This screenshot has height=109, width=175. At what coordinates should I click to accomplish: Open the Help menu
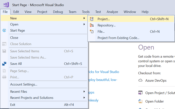145,12
